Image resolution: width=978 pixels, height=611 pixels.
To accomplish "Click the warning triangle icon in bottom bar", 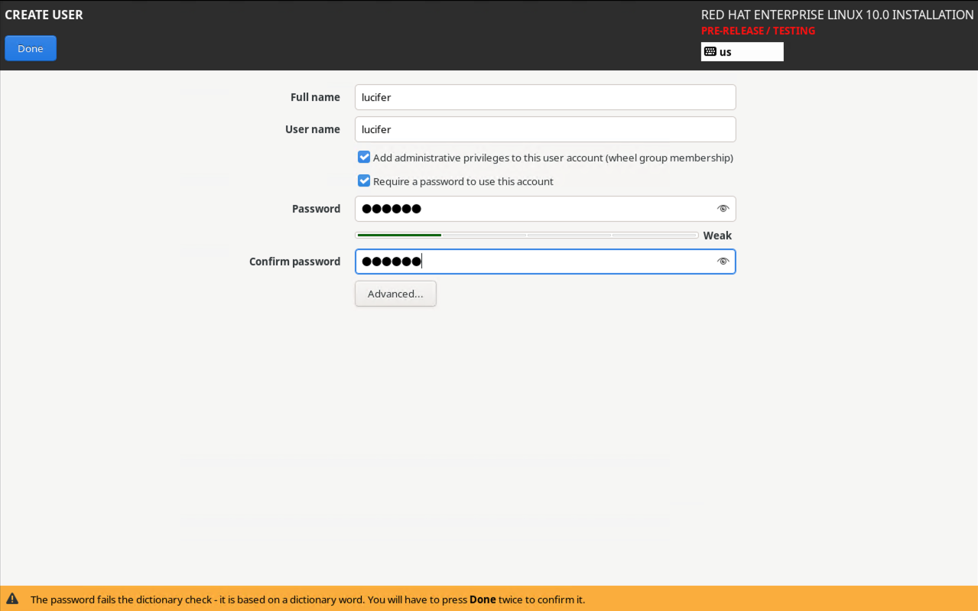I will (12, 599).
